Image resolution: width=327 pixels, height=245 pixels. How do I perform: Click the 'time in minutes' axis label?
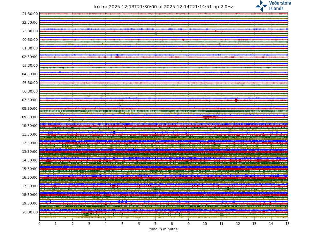pyautogui.click(x=163, y=229)
